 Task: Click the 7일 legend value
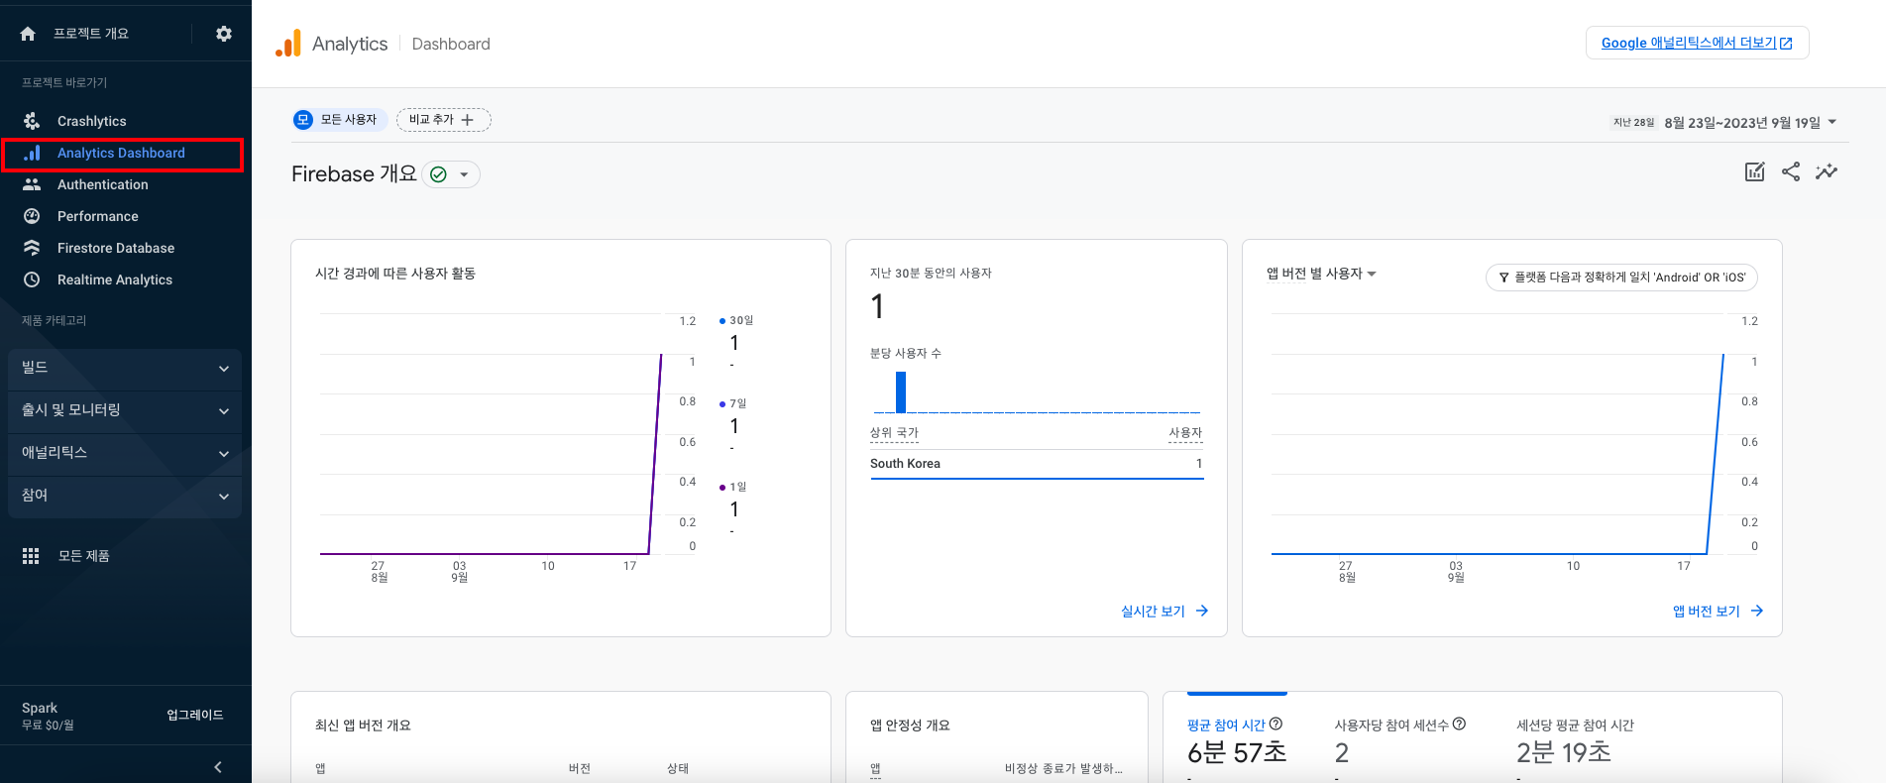click(x=734, y=426)
